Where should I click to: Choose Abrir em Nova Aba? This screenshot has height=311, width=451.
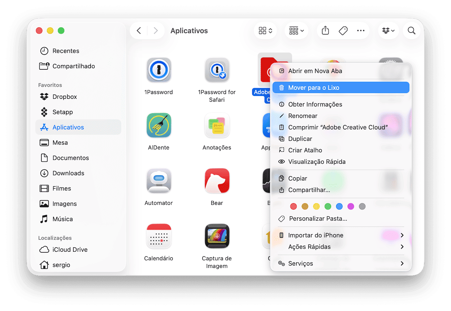coord(341,71)
